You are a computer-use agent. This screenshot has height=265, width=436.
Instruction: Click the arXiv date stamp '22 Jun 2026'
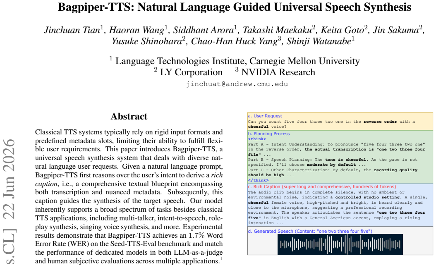[9, 179]
